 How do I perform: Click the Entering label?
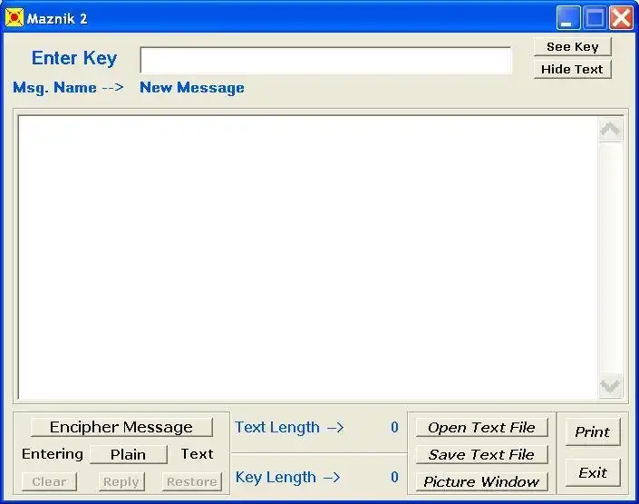pyautogui.click(x=53, y=454)
